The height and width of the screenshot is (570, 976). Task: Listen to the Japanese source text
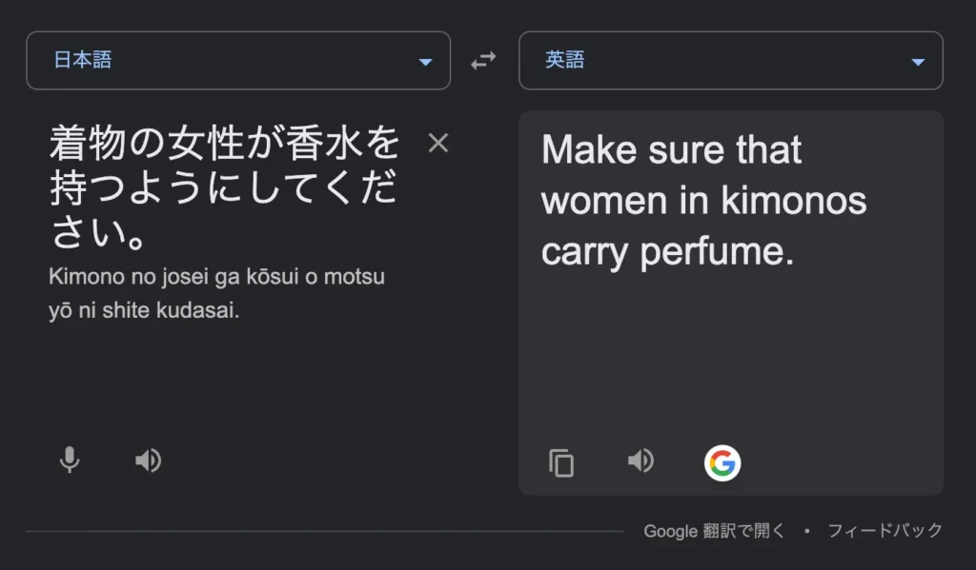(x=148, y=462)
